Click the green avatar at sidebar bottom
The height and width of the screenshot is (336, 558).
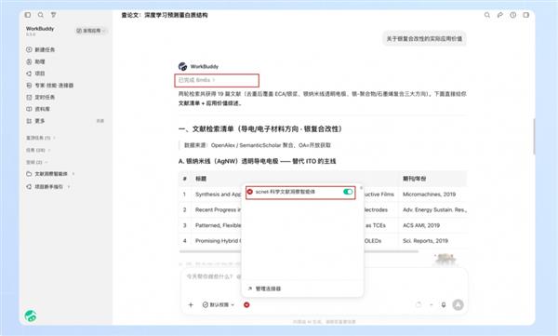[x=31, y=316]
